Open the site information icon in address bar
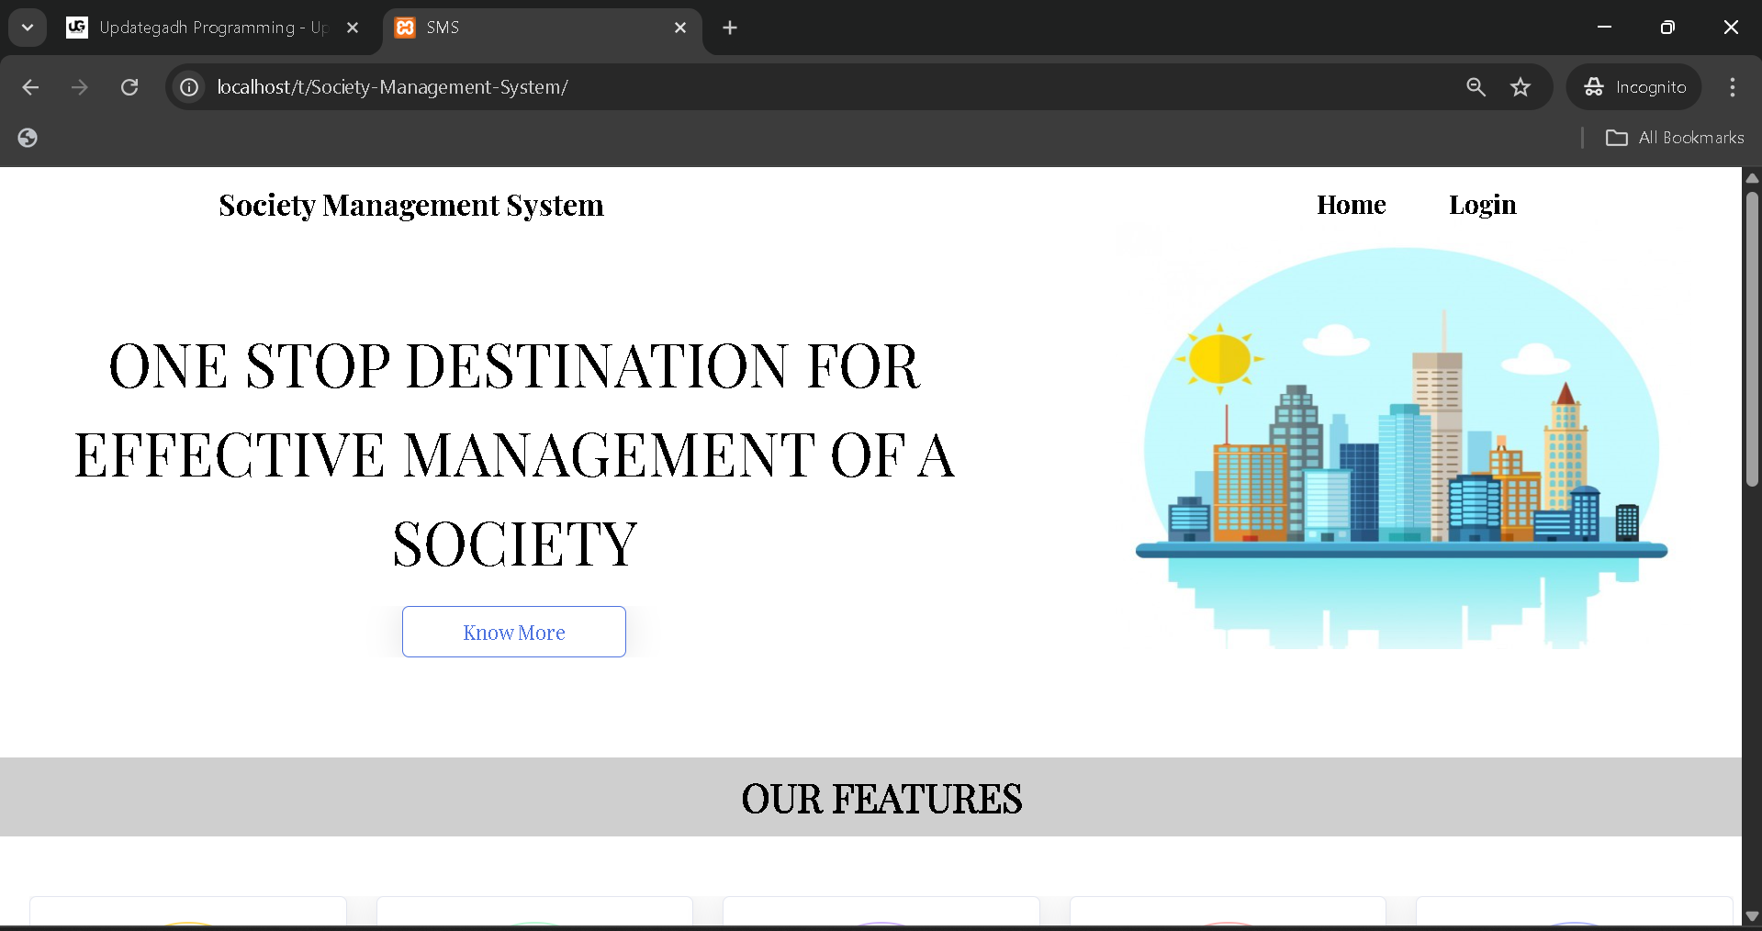The image size is (1762, 931). coord(189,87)
